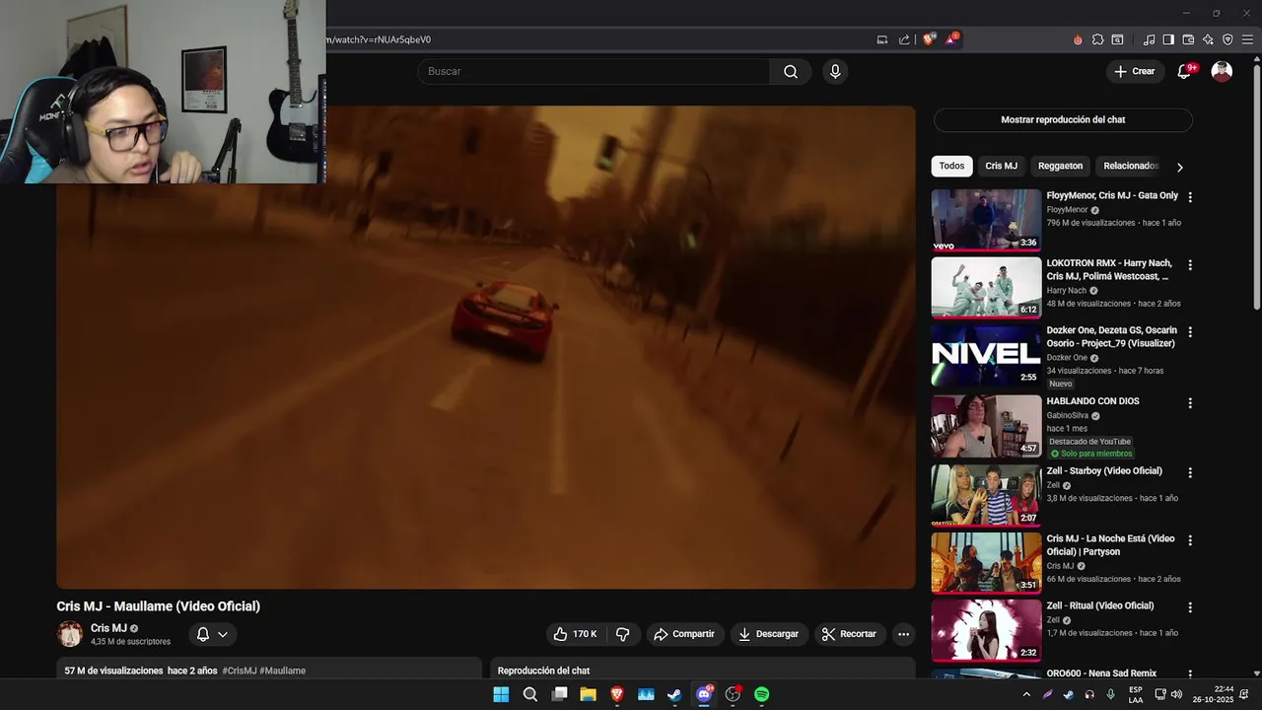Select the Reggaeton filter chip

pos(1060,166)
